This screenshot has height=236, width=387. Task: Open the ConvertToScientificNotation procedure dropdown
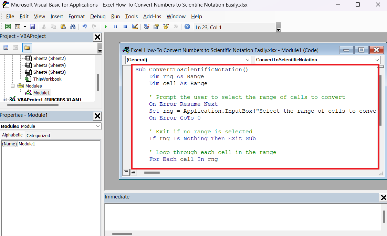coord(377,60)
